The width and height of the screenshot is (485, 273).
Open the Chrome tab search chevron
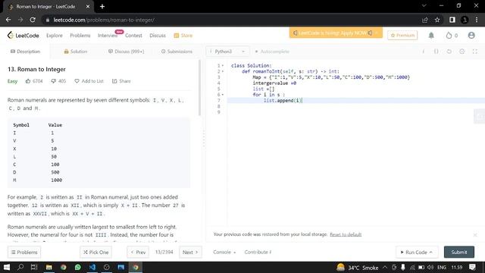point(424,6)
